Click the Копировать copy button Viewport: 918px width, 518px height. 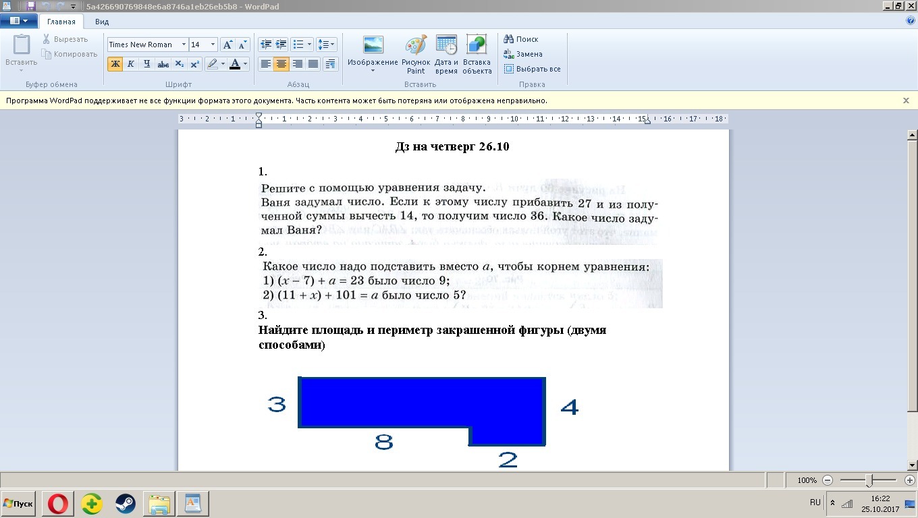(x=70, y=54)
